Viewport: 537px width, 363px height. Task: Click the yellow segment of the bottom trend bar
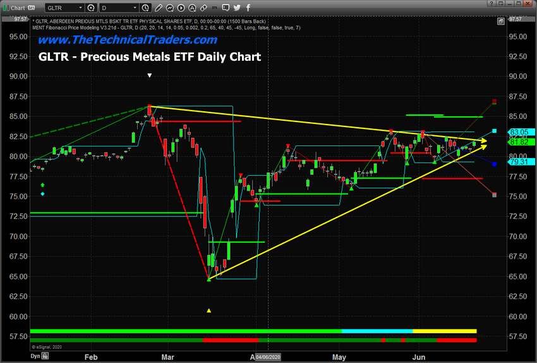[x=445, y=331]
